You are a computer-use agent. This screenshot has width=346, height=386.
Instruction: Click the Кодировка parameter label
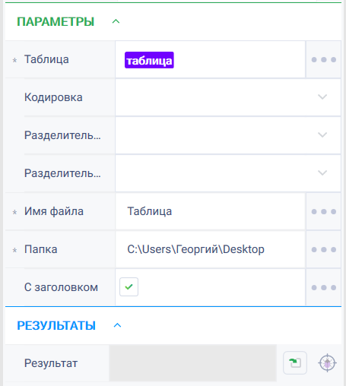[53, 97]
